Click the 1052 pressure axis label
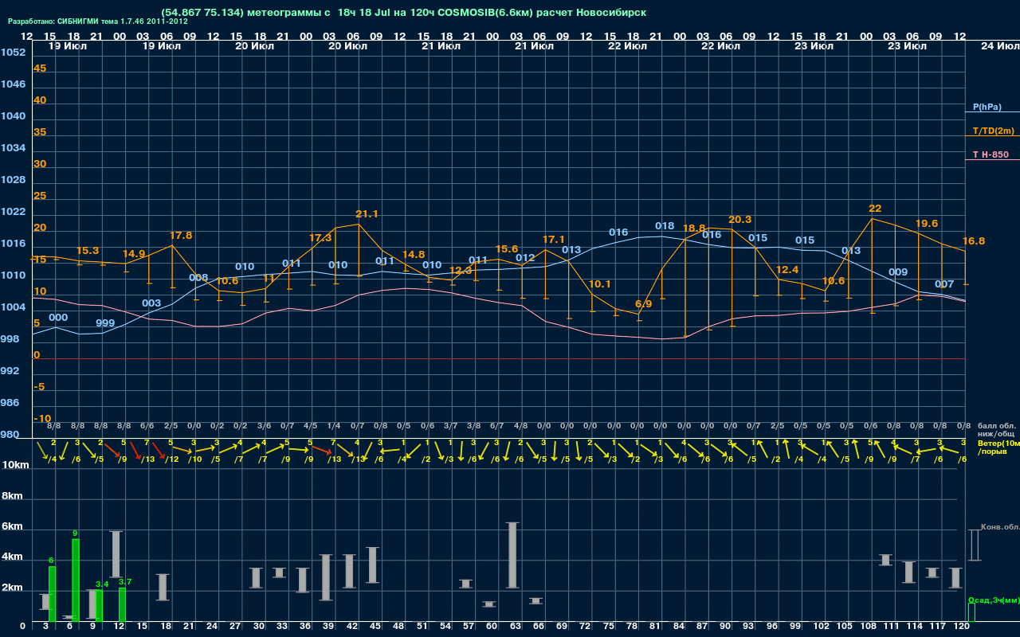The width and height of the screenshot is (1020, 637). tap(13, 53)
